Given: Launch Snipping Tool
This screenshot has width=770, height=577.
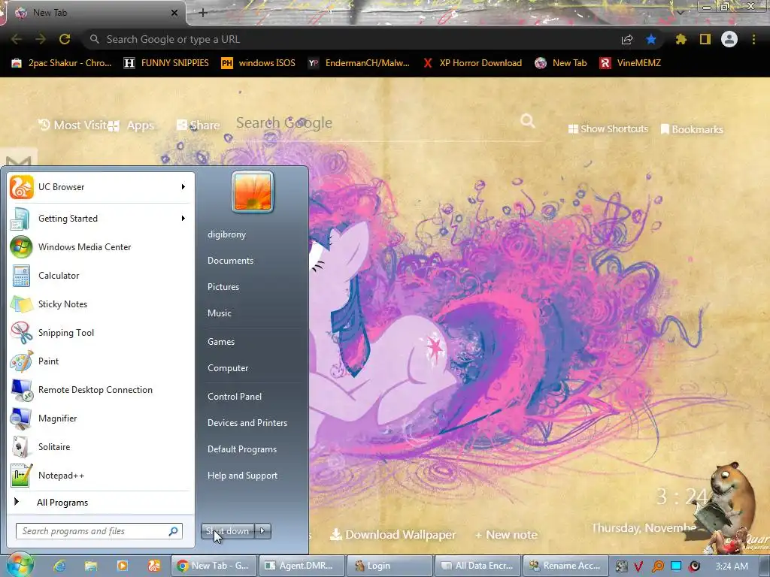Looking at the screenshot, I should pyautogui.click(x=101, y=332).
